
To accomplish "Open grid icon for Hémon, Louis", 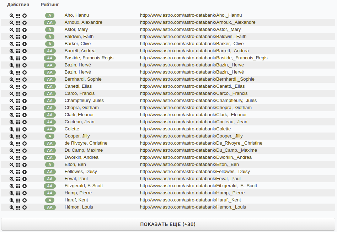I will pos(18,207).
